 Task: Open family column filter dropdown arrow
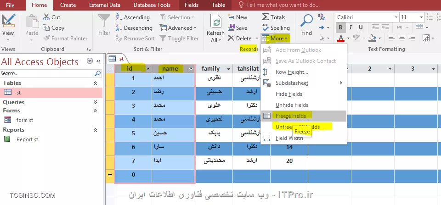228,69
